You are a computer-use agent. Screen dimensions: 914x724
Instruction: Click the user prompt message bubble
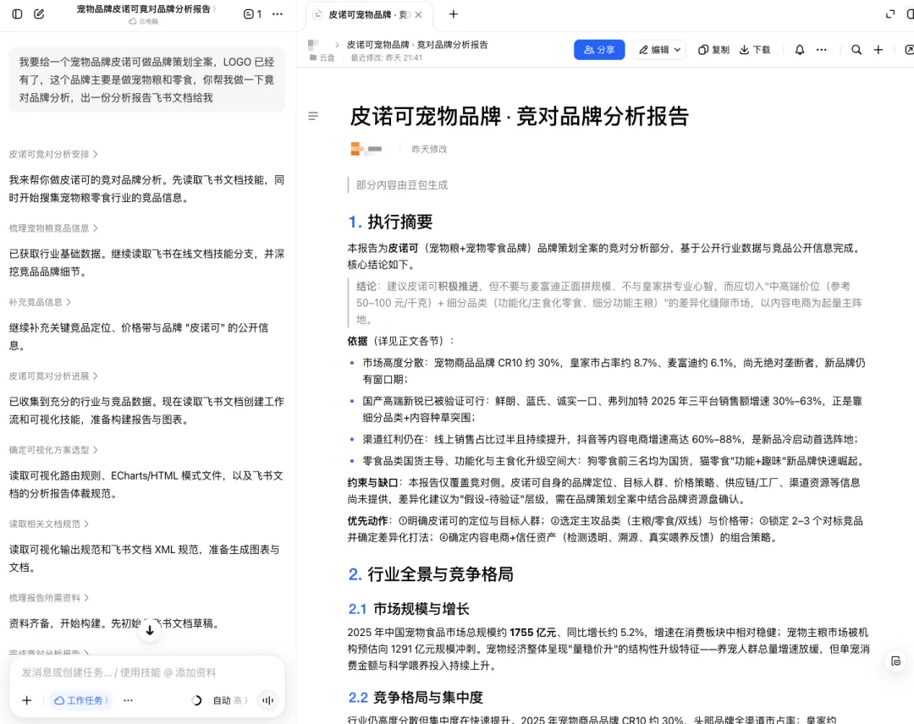click(x=147, y=80)
